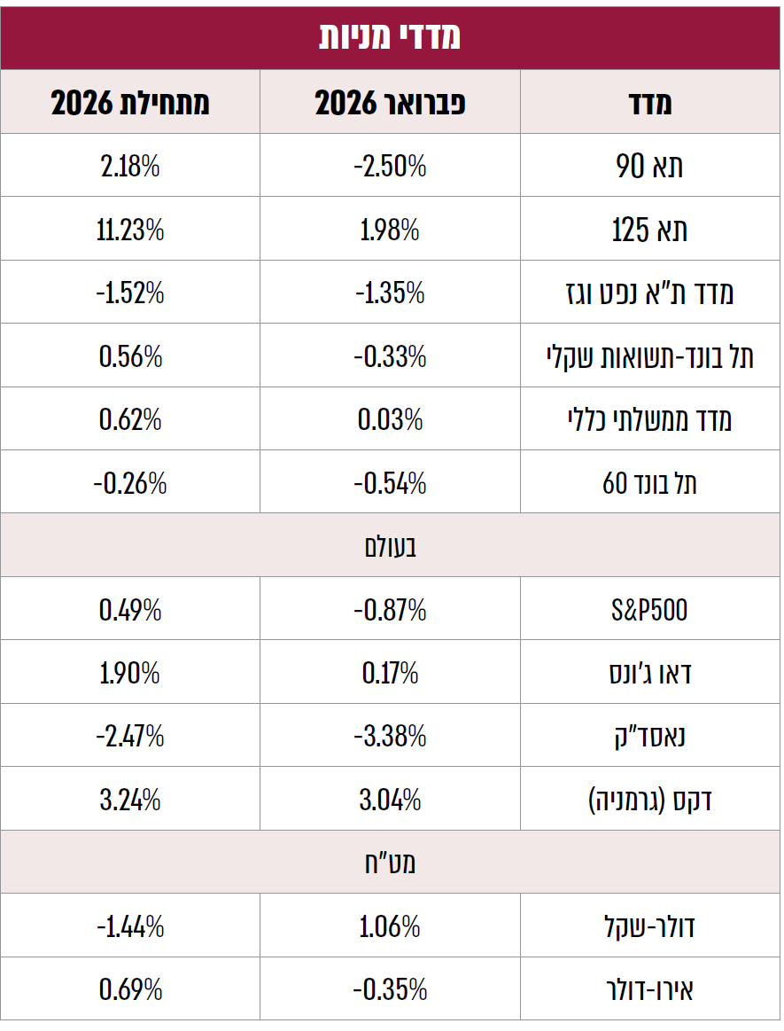The height and width of the screenshot is (1031, 784).
Task: Click the מדדי מניות table title
Action: coord(391,36)
